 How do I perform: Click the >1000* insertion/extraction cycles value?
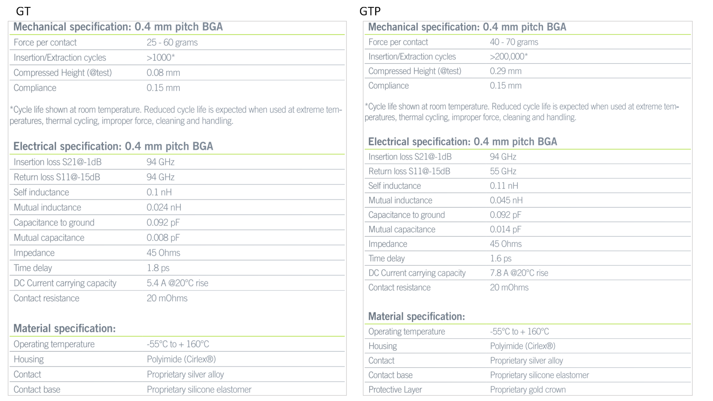pyautogui.click(x=160, y=58)
